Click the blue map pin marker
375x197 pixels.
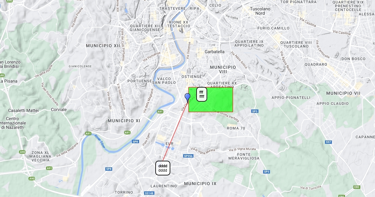[x=187, y=98]
